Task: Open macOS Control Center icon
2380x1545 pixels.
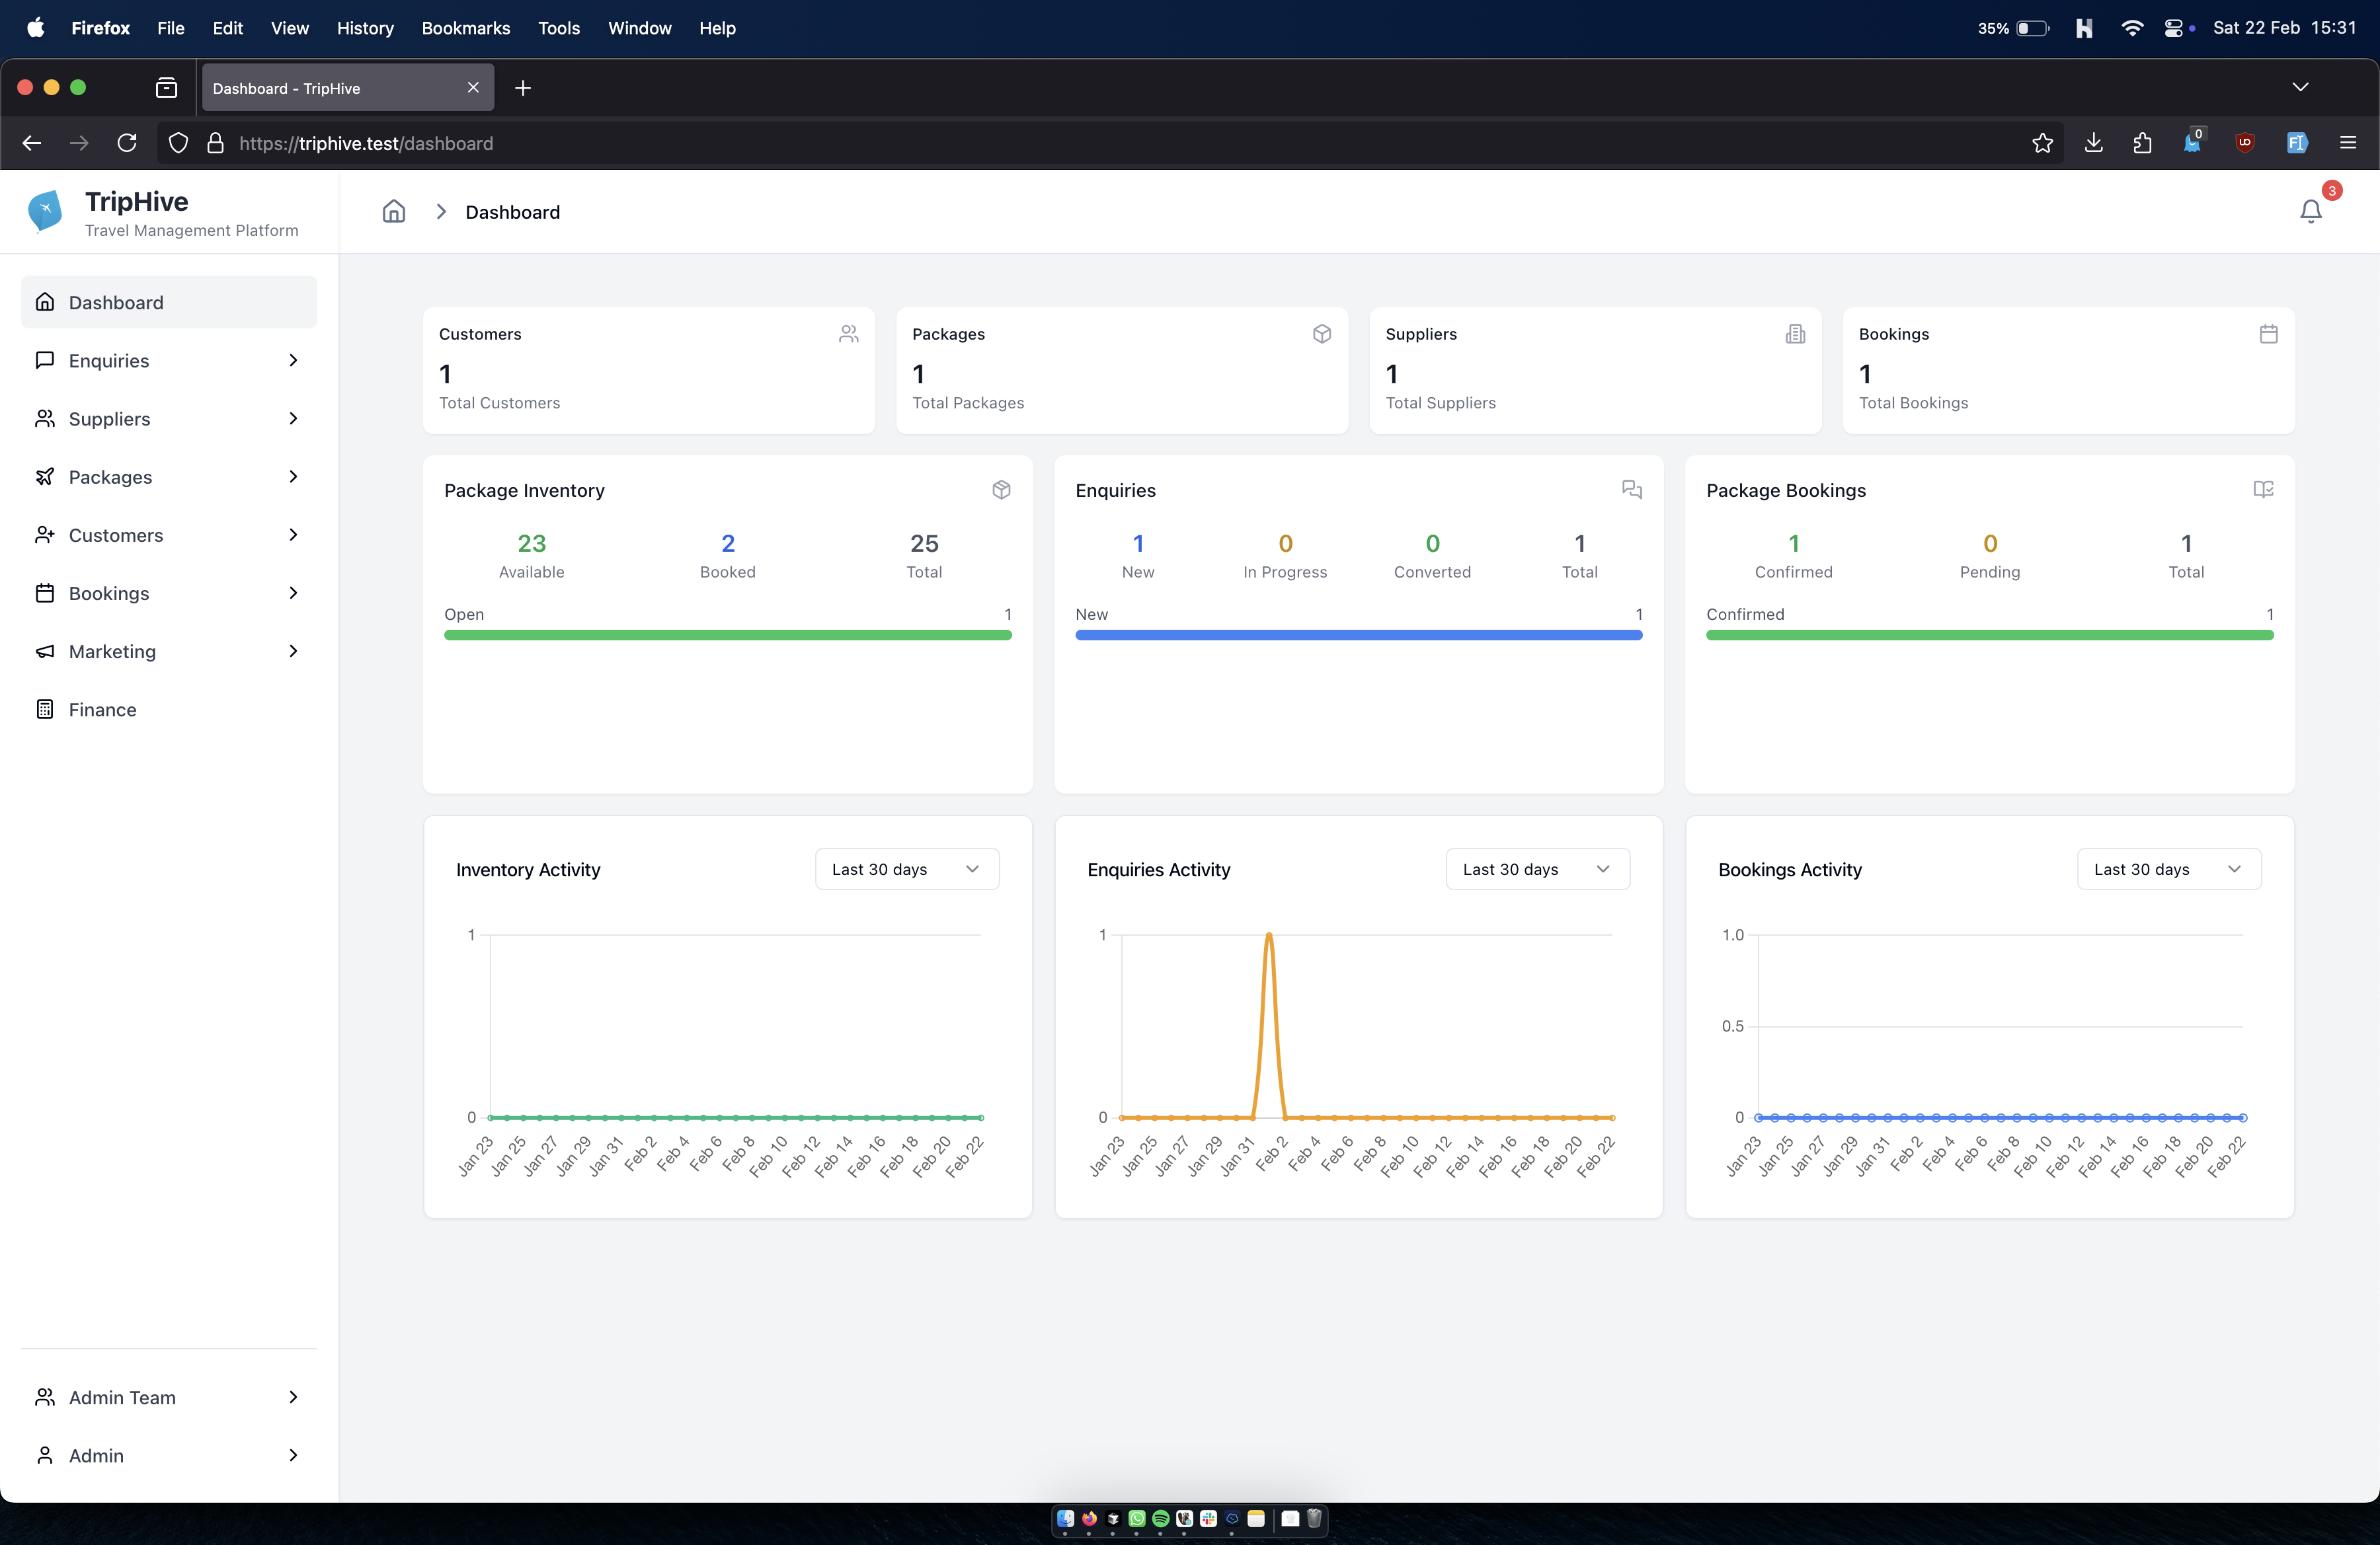Action: tap(2173, 28)
